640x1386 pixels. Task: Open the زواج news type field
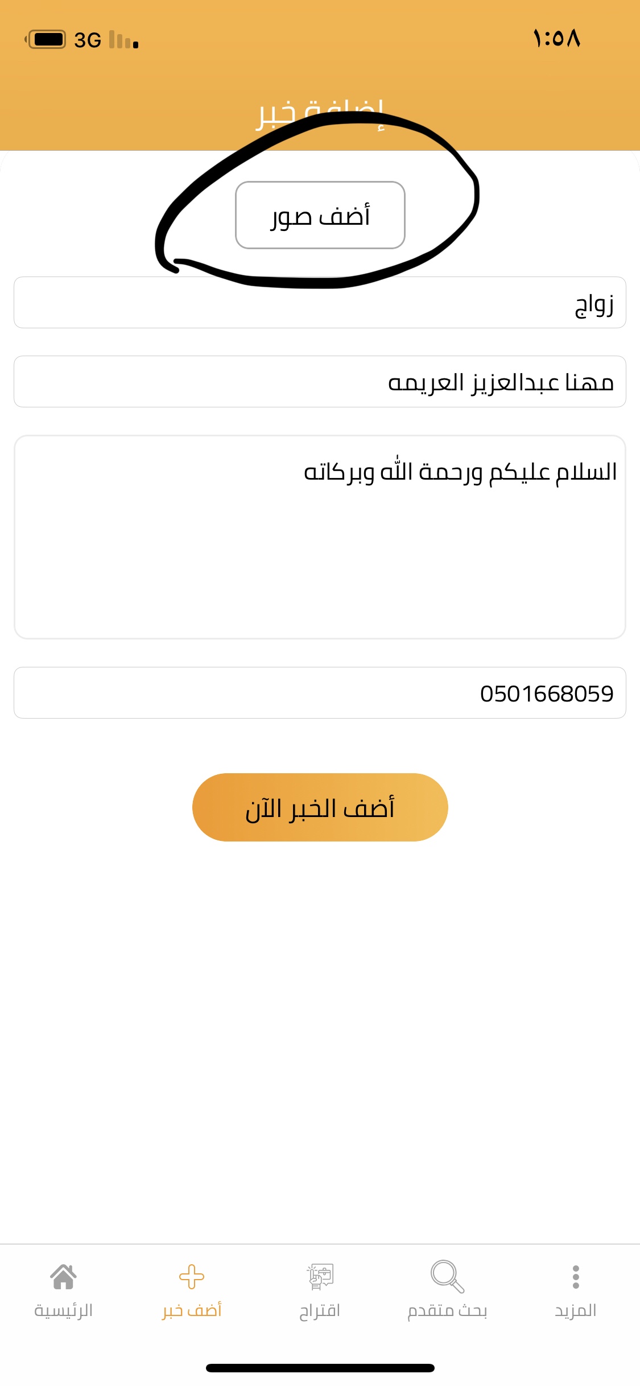320,303
